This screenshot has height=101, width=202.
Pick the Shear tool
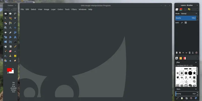[10, 37]
